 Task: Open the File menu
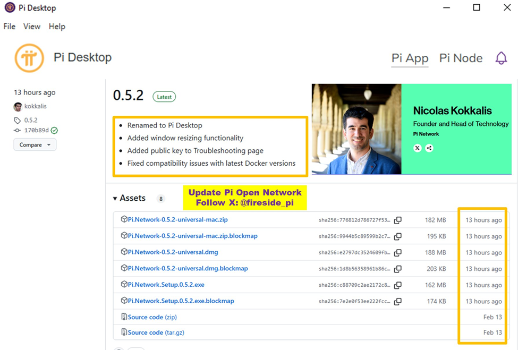pos(10,27)
